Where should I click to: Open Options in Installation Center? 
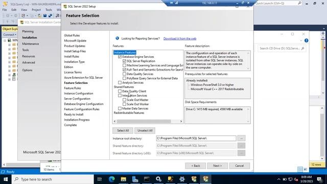pyautogui.click(x=27, y=70)
